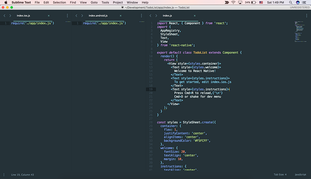Open Notification Center list icon
This screenshot has height=179, width=311.
tap(304, 2)
